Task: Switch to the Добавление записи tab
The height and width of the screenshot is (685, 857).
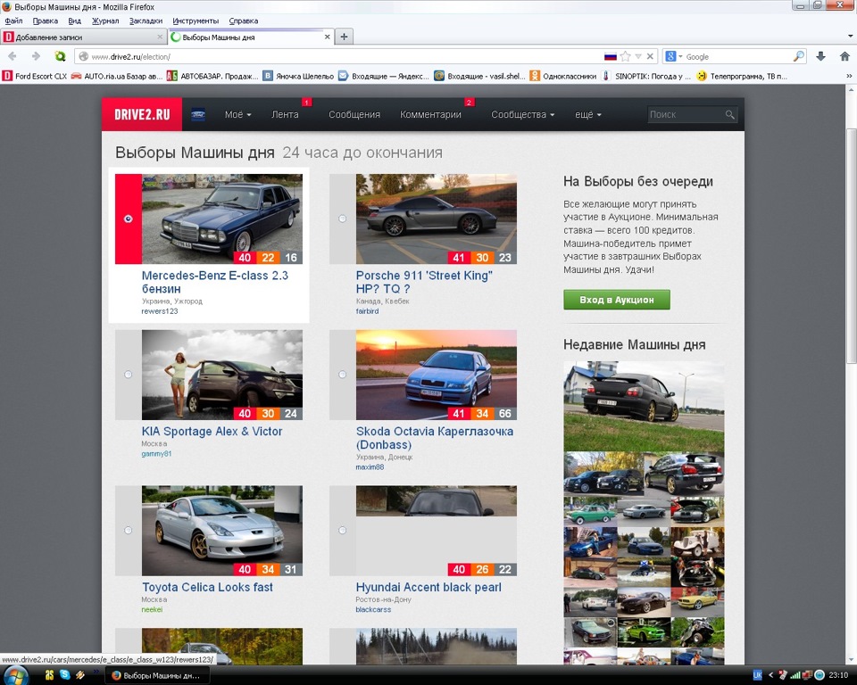Action: [83, 37]
